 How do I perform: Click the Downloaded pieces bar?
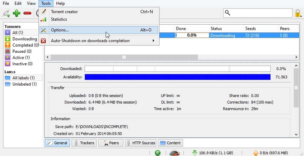[x=178, y=69]
